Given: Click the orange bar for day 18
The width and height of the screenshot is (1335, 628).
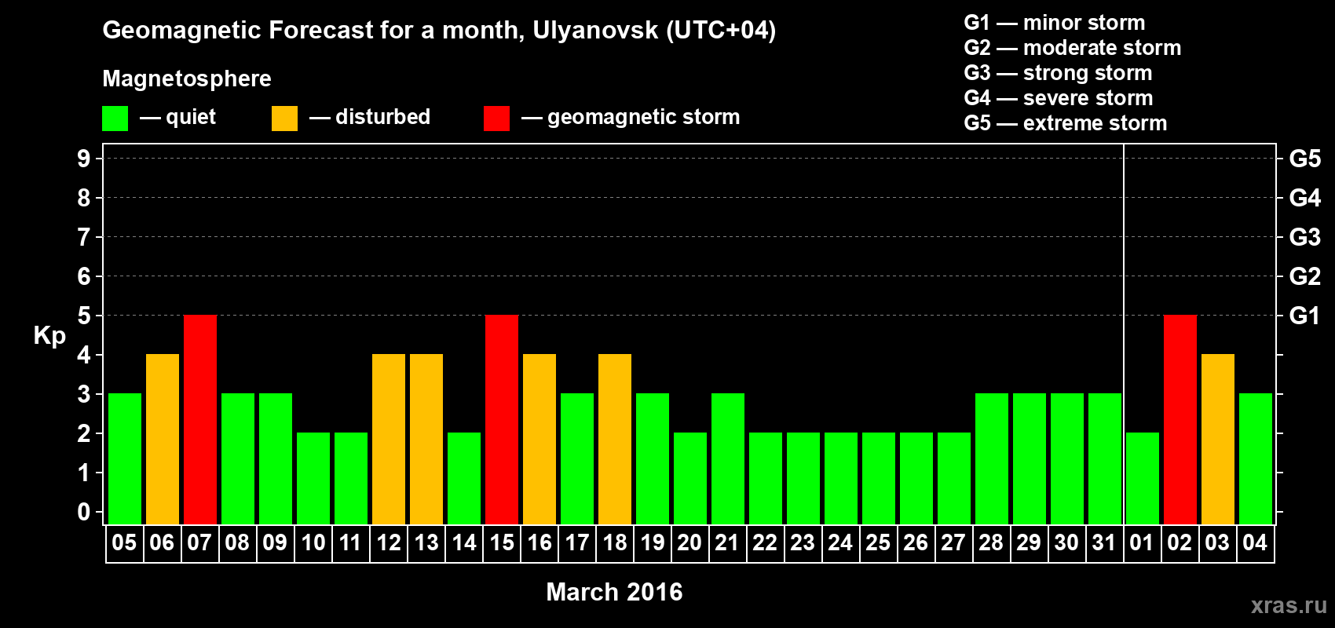Looking at the screenshot, I should point(615,439).
